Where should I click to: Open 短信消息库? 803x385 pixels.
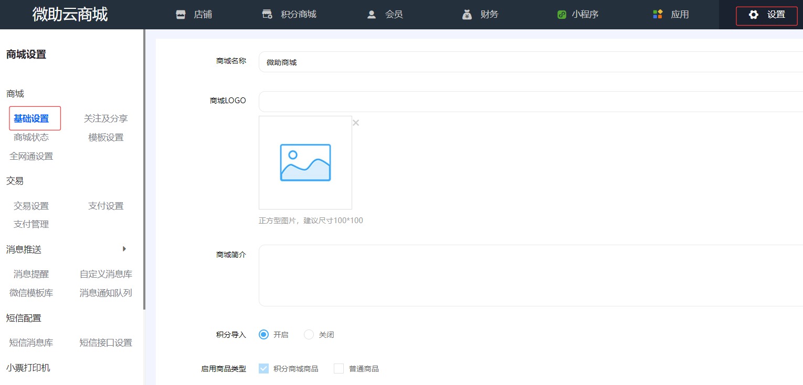pos(31,343)
